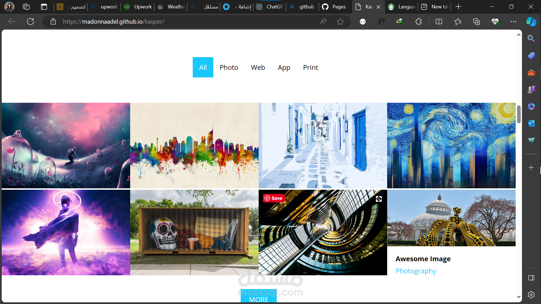The image size is (541, 304).
Task: Click Outlook icon in Edge sidebar
Action: (531, 123)
